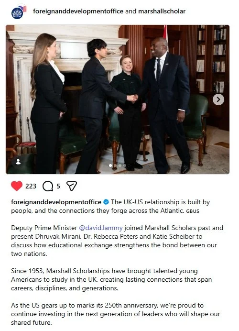Advance carousel with next arrow button
Screen dimensions: 239x331
(218, 99)
